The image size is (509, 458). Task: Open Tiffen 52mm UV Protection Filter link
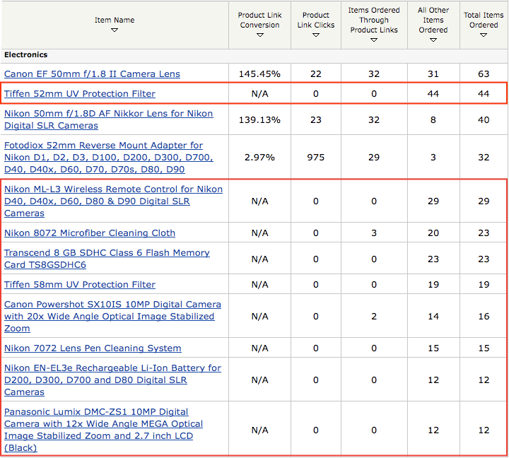coord(80,94)
